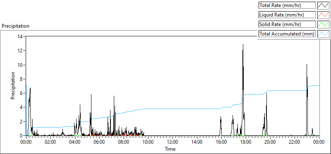Click the last 00:00 time axis label
The image size is (331, 154).
pos(319,142)
